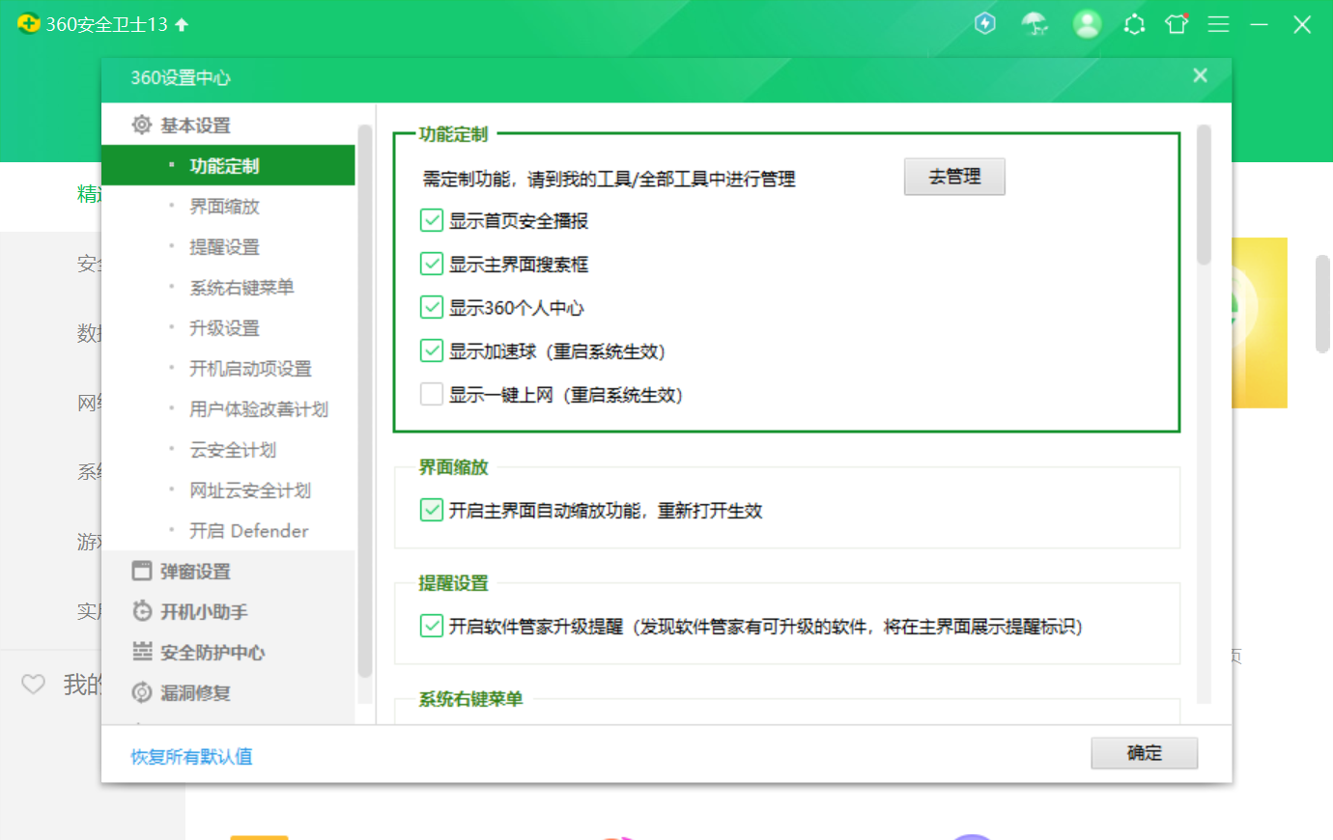Expand the 开机小助手 section

pyautogui.click(x=228, y=611)
